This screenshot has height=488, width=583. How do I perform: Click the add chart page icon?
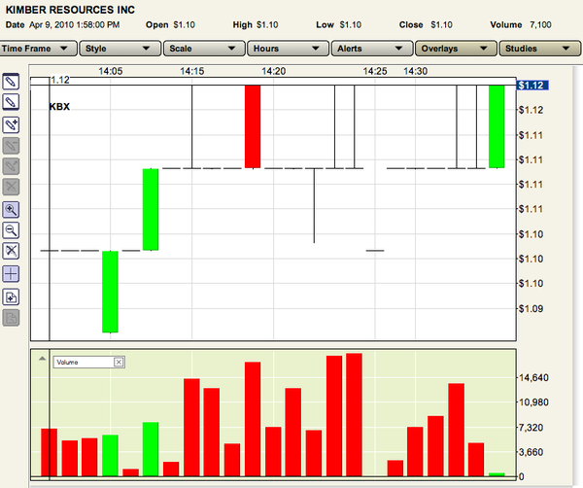tap(11, 297)
